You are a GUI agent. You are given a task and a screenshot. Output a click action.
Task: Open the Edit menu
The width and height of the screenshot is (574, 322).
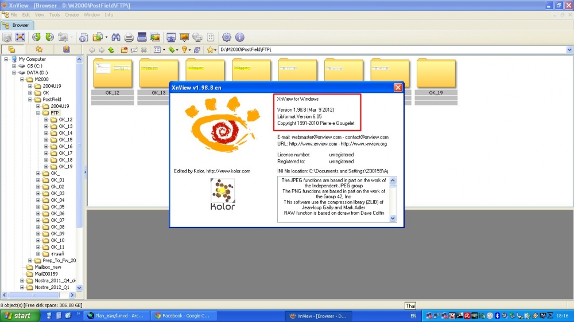point(26,15)
